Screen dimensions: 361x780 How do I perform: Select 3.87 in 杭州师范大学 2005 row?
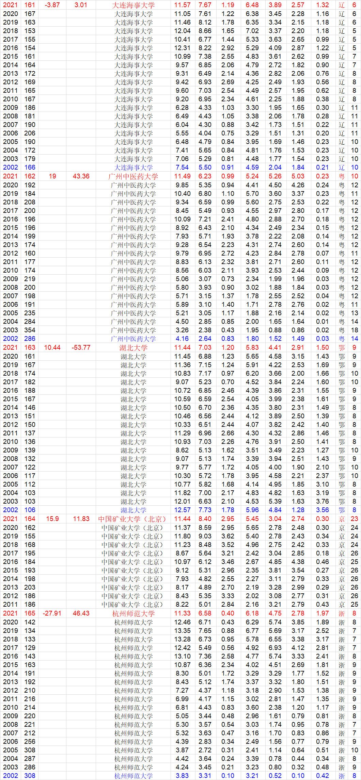(x=182, y=750)
